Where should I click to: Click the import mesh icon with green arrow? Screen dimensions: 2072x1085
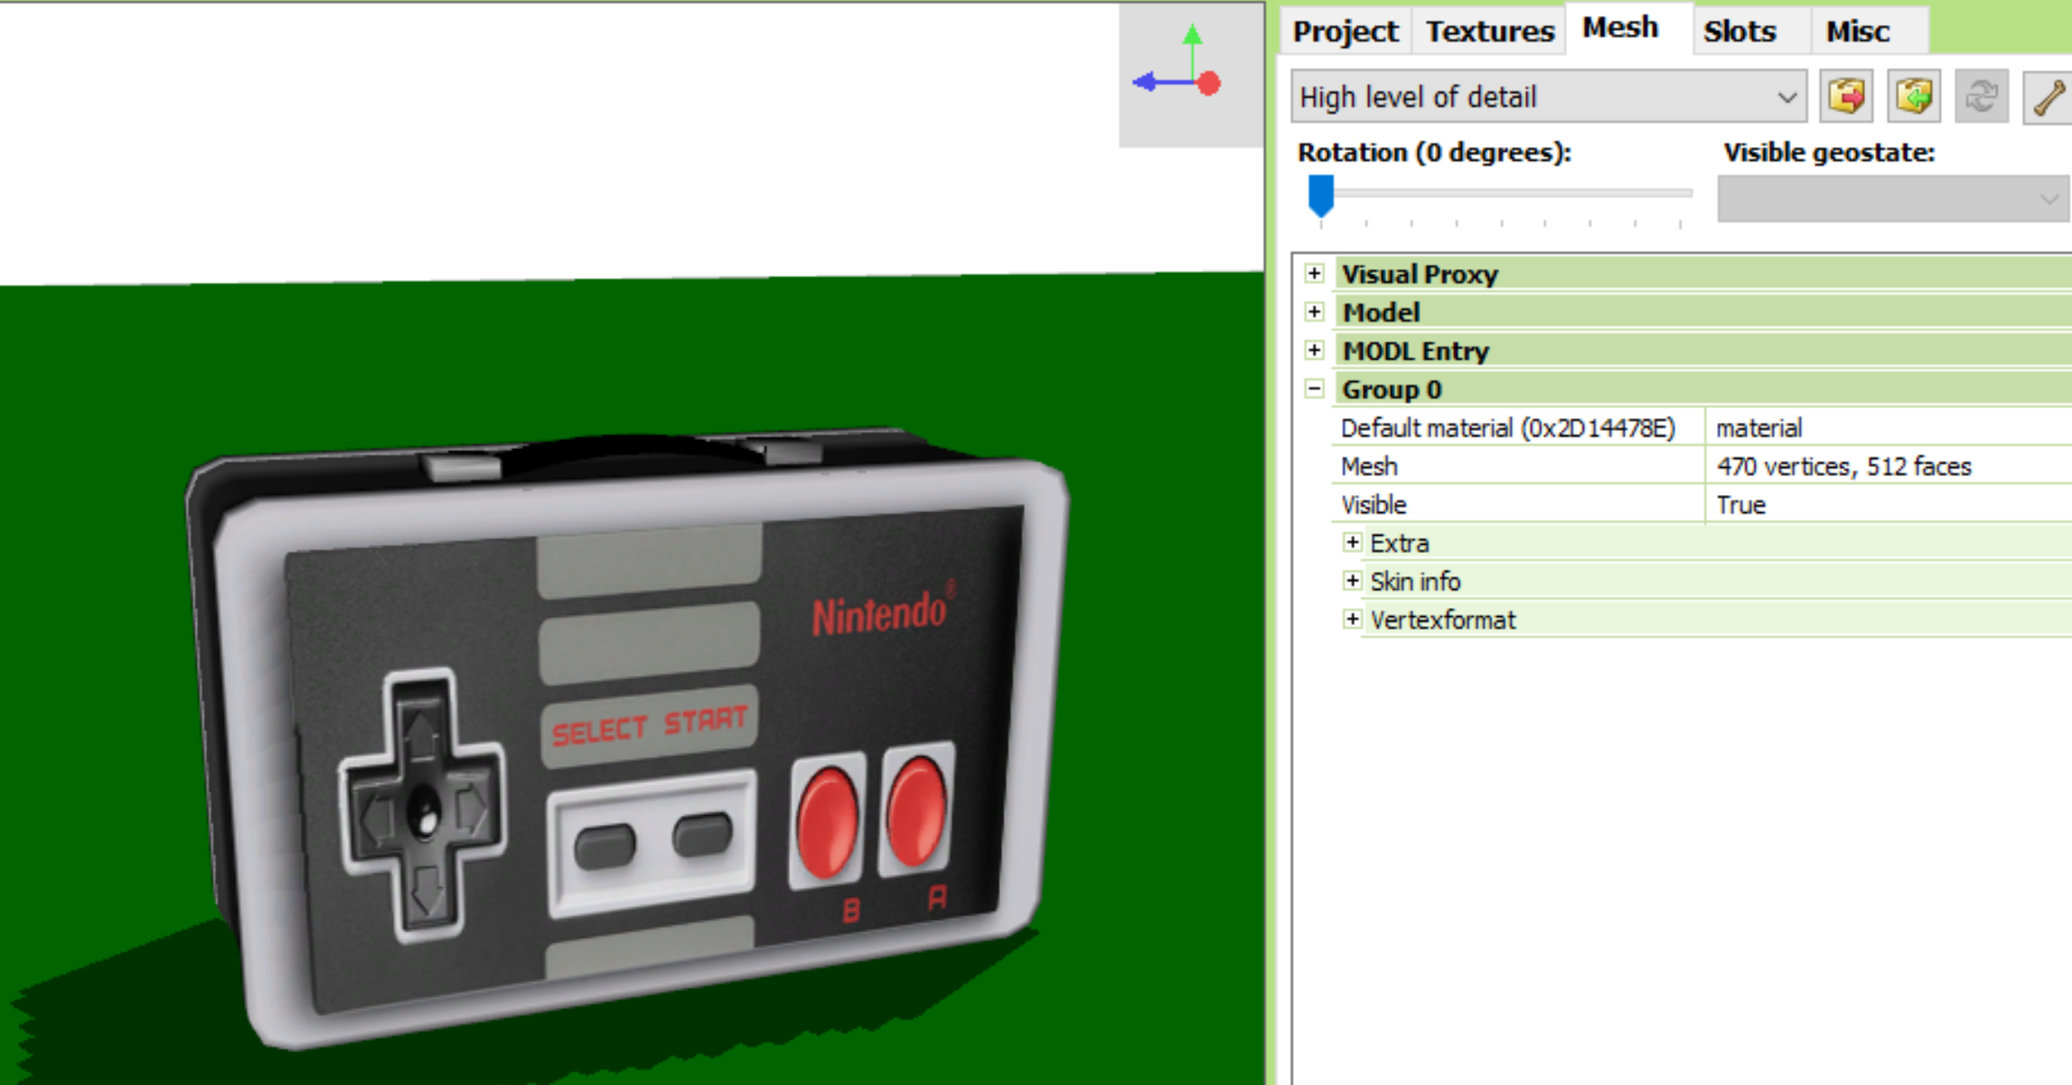pos(1914,96)
